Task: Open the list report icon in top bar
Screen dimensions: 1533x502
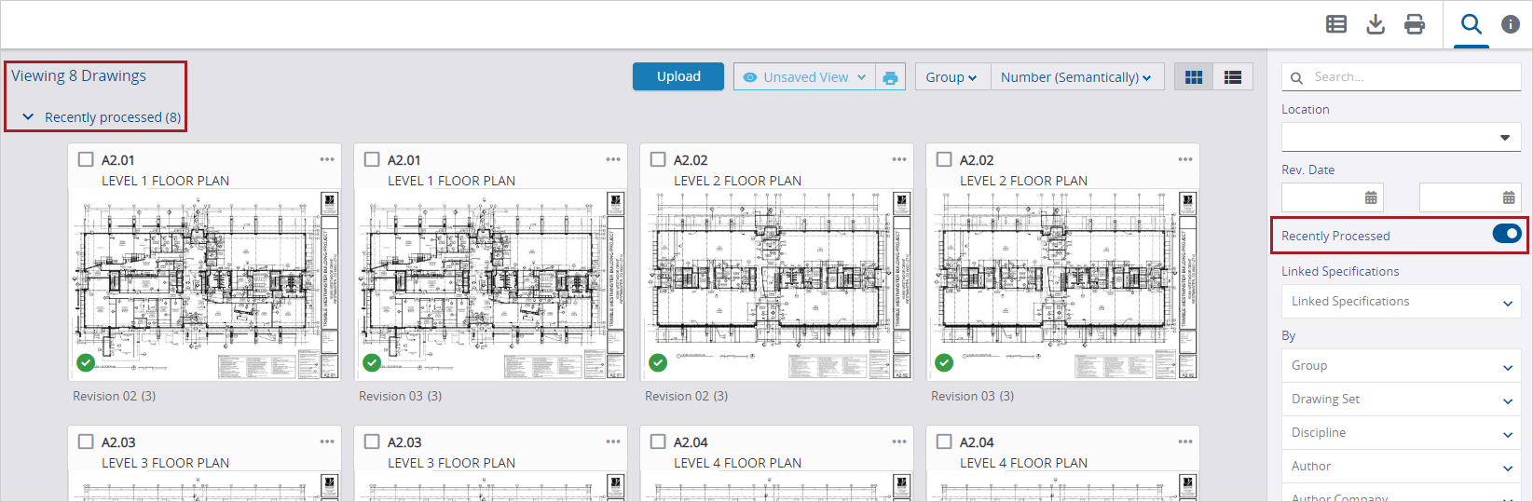Action: [1336, 24]
